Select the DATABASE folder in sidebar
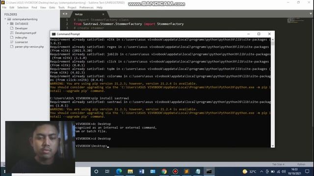 point(22,24)
